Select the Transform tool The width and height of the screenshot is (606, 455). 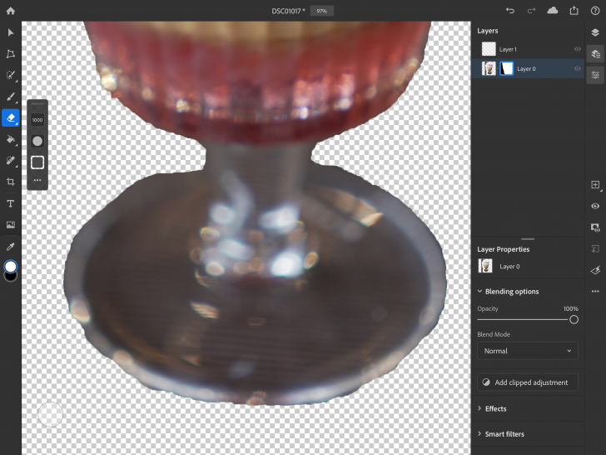click(x=11, y=54)
